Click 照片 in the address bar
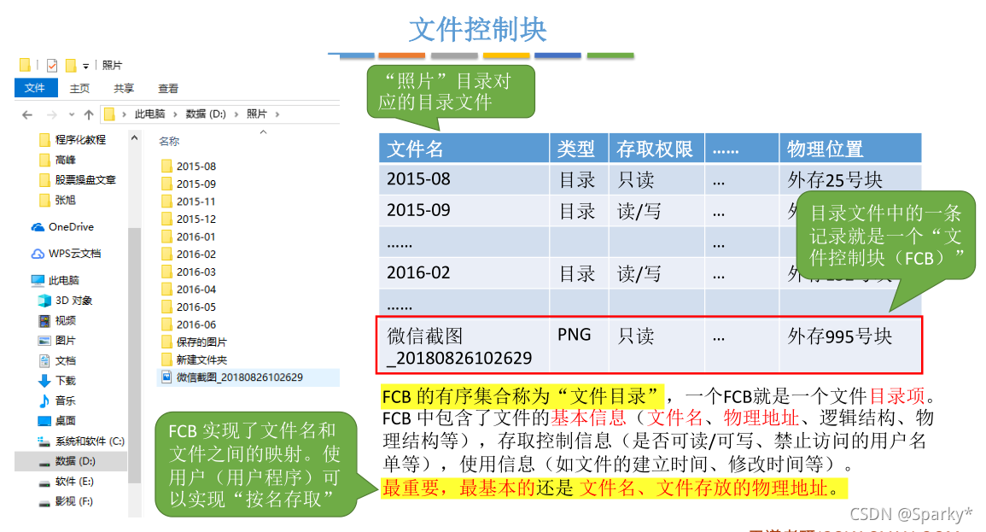Screen dimensions: 986x532 click(257, 114)
